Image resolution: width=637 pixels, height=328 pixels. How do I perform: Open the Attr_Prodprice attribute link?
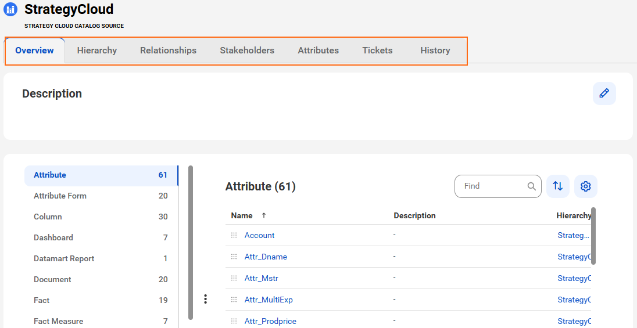click(x=270, y=321)
